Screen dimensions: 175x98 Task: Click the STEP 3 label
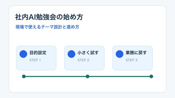[x=131, y=60]
